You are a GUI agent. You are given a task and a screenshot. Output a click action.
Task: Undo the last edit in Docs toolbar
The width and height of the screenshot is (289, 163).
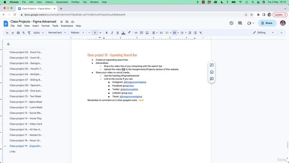[7, 33]
